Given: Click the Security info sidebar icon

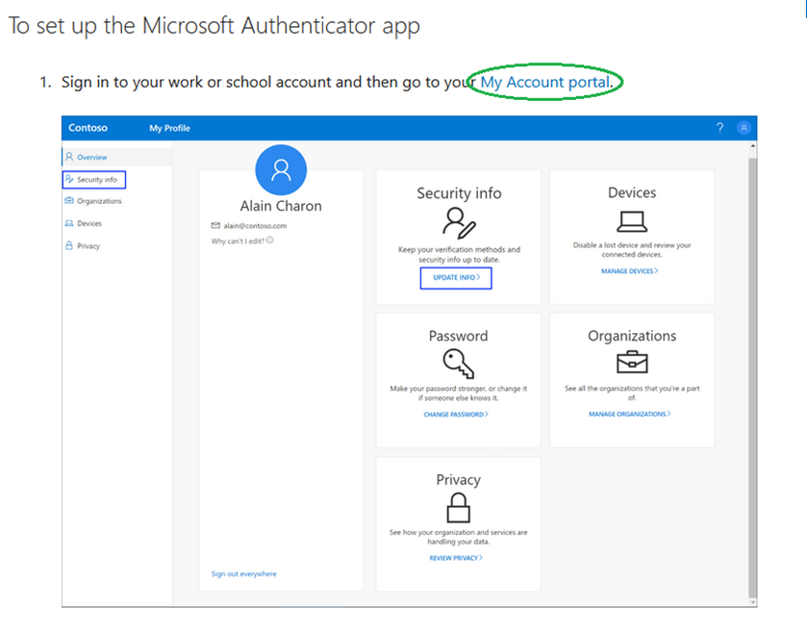Looking at the screenshot, I should (x=69, y=179).
